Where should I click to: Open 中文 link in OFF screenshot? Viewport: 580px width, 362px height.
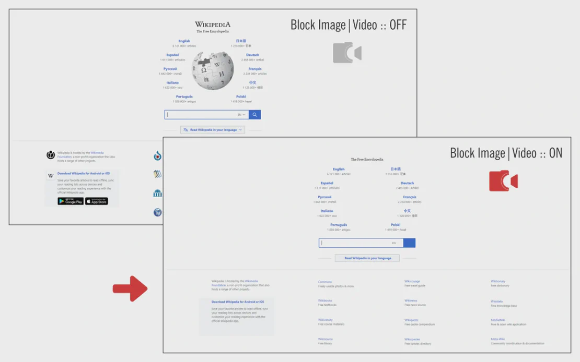pos(253,83)
